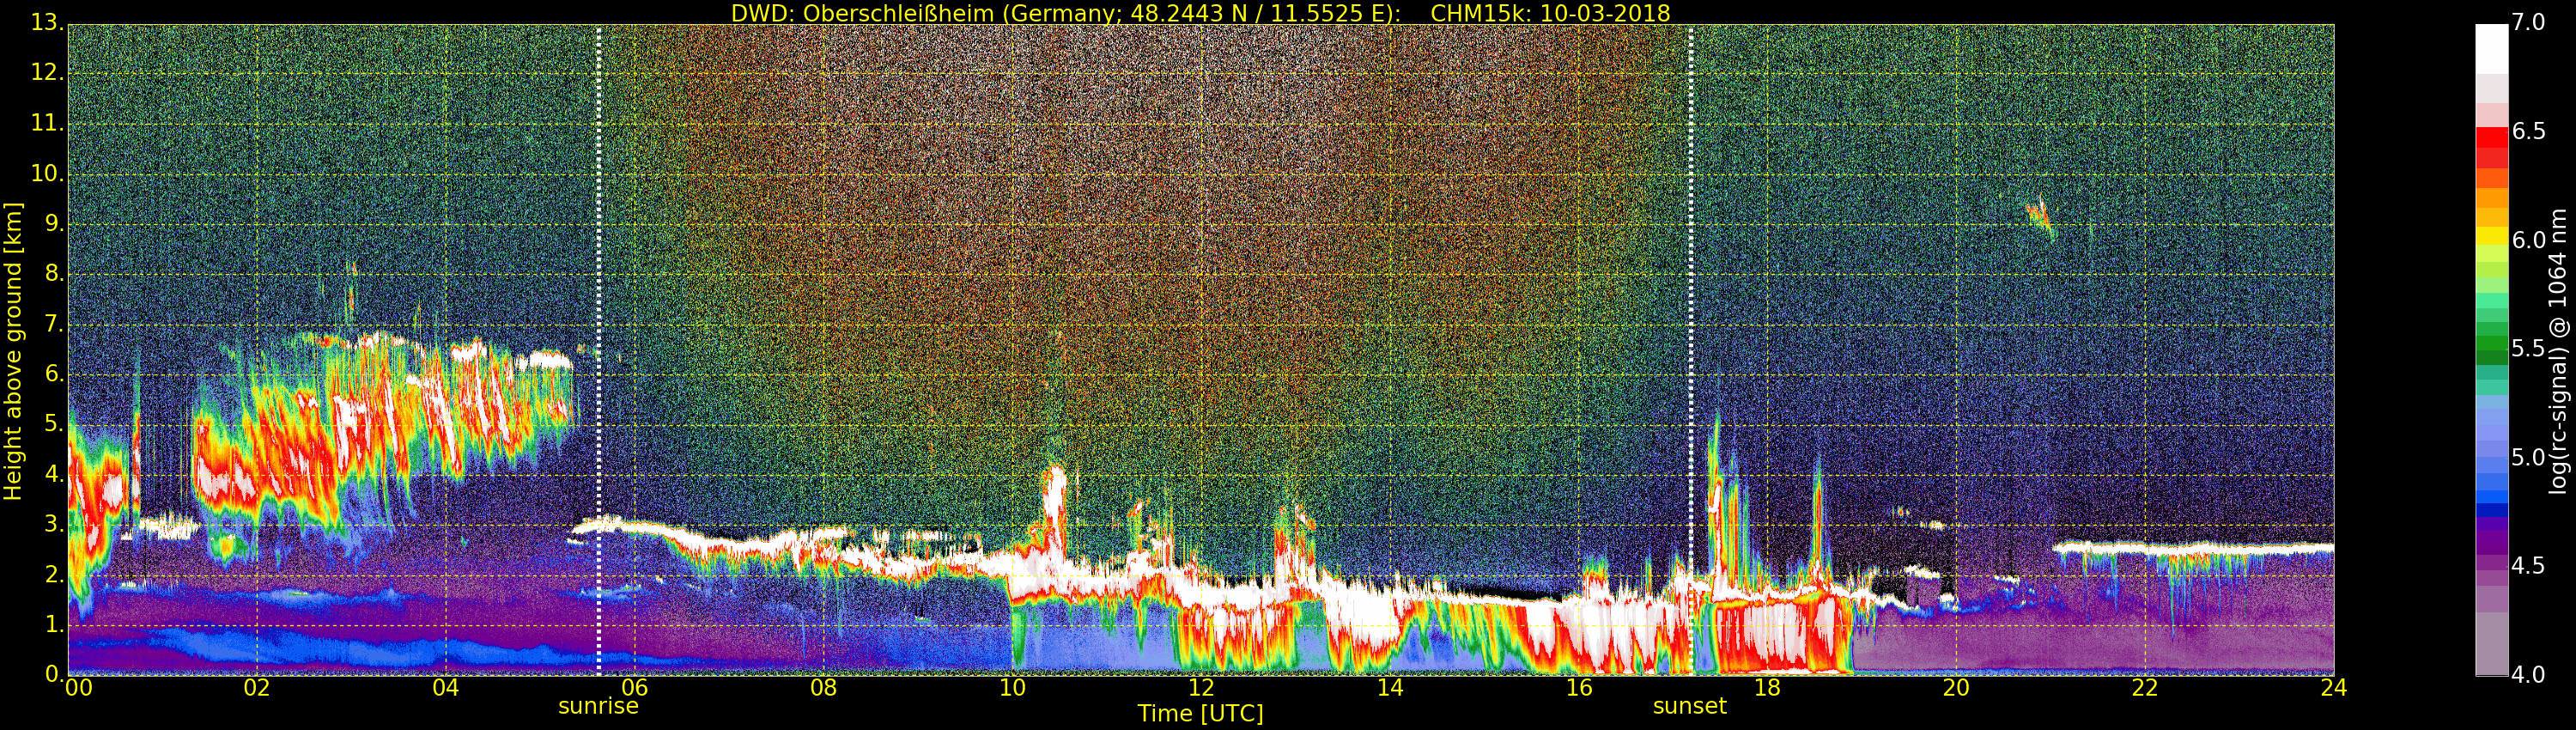
Task: Click the '24' time tick label
Action: click(2334, 688)
